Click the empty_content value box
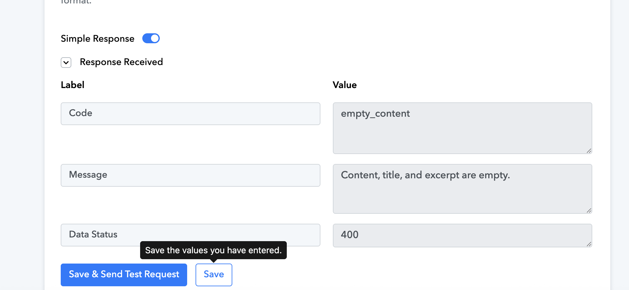 click(x=462, y=128)
